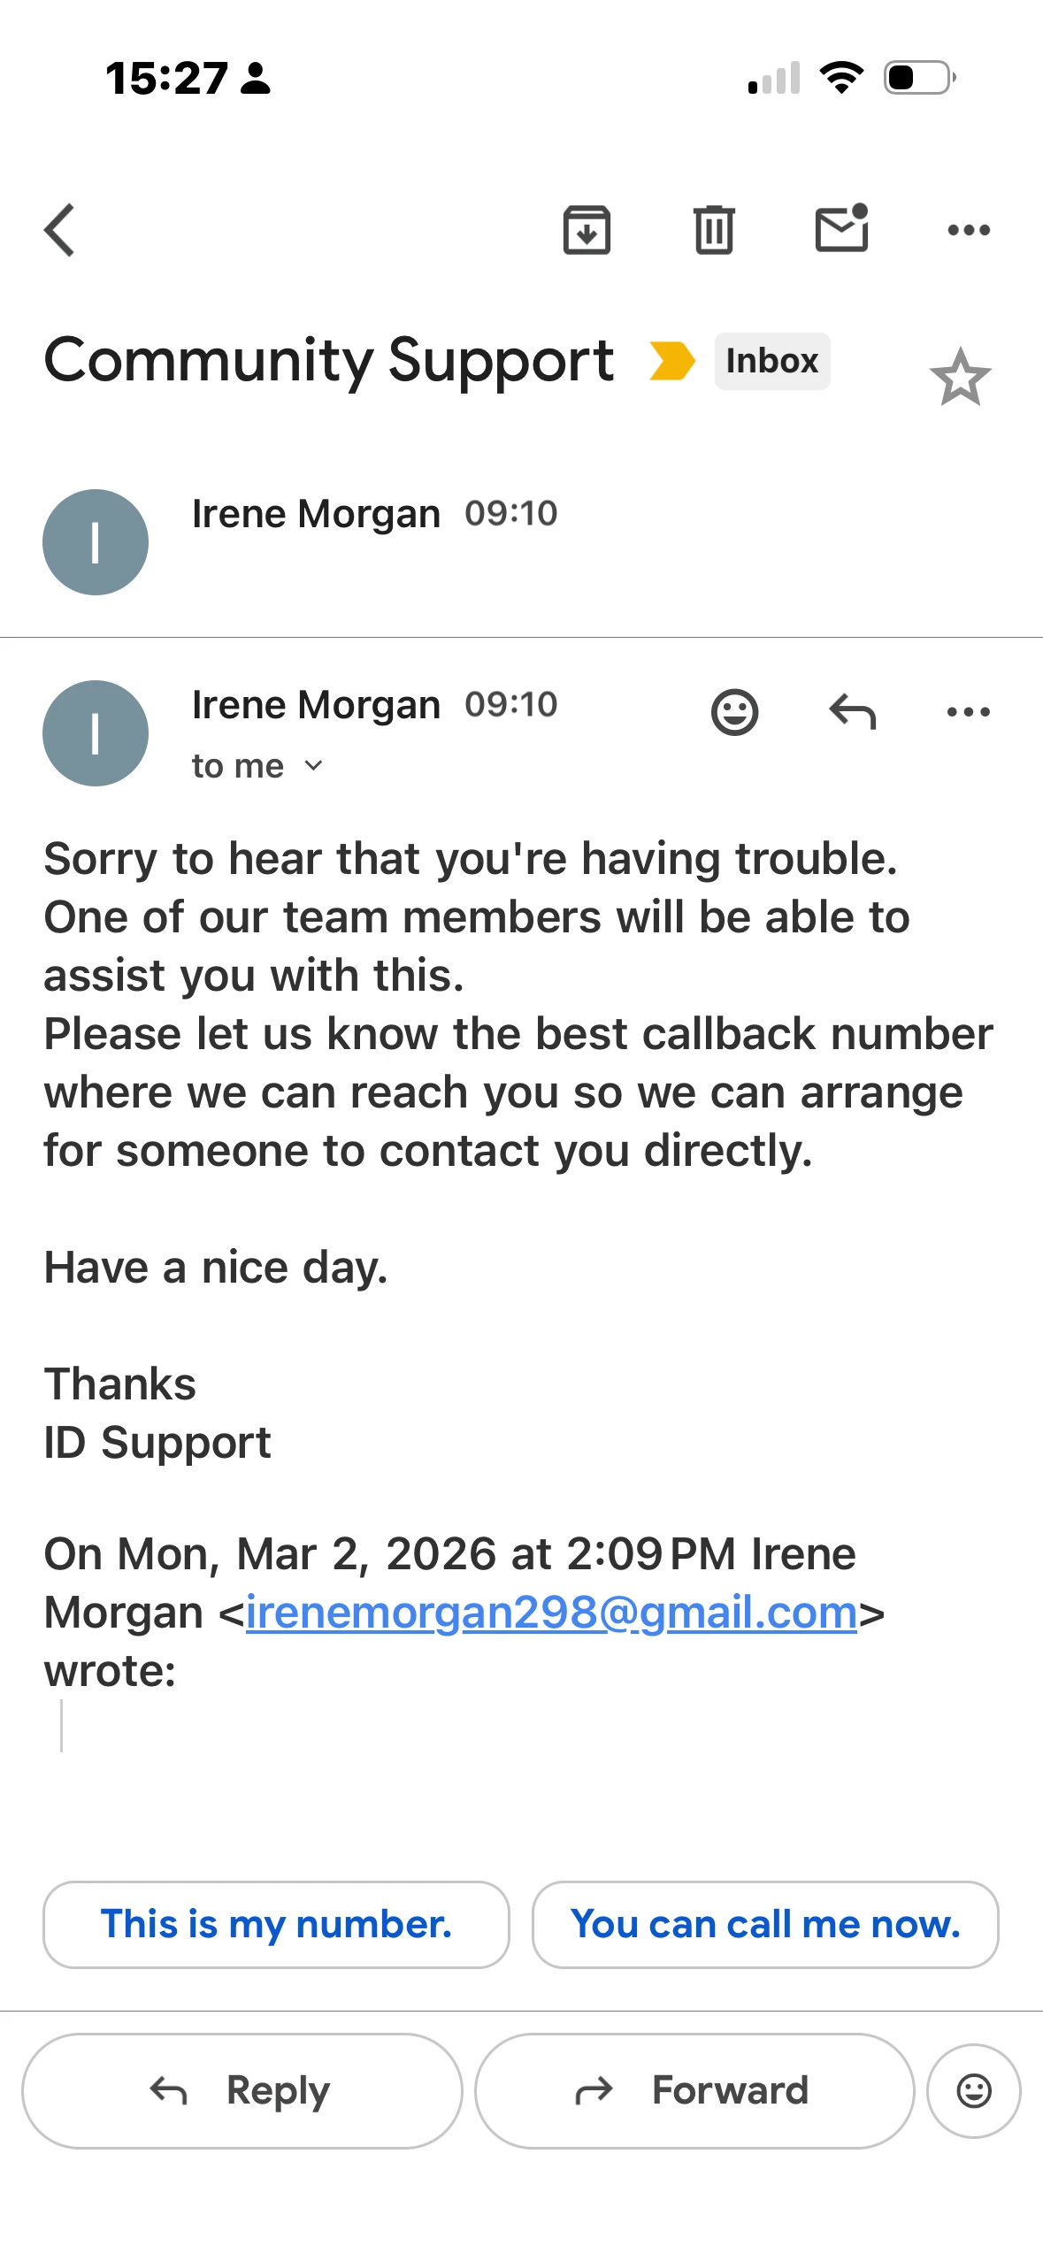This screenshot has height=2261, width=1043.
Task: Tap Irene Morgan's avatar in expanded message
Action: 96,733
